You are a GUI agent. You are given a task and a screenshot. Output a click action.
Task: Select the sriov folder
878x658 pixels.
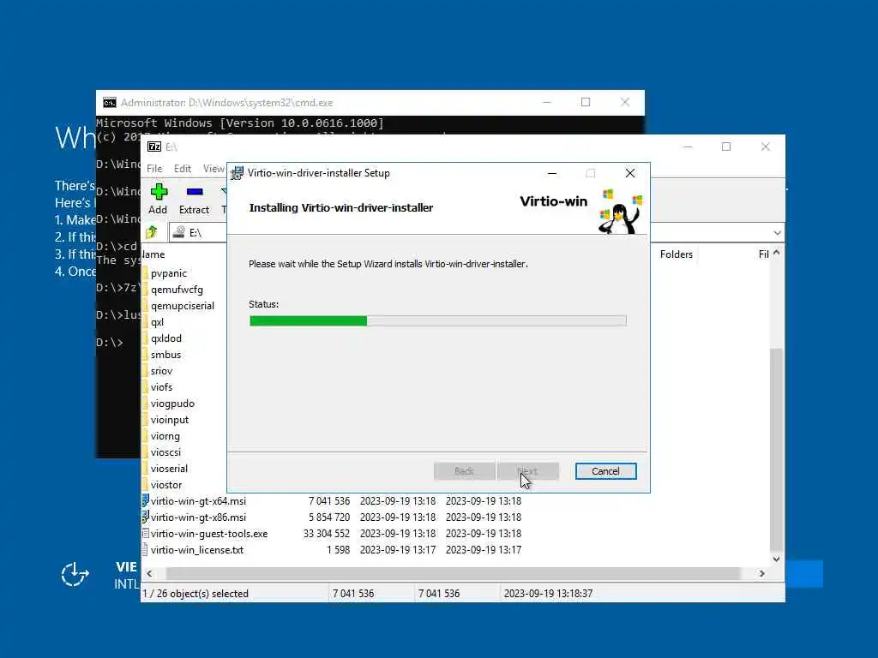[161, 371]
